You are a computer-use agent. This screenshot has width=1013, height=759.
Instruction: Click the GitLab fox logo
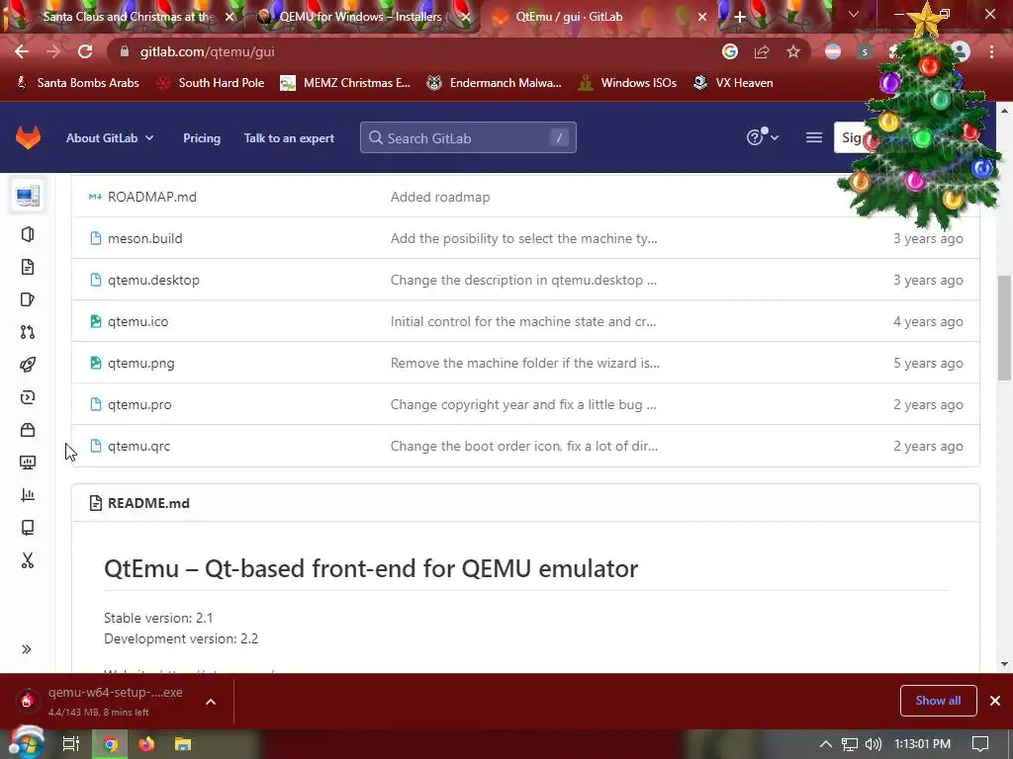click(x=28, y=137)
